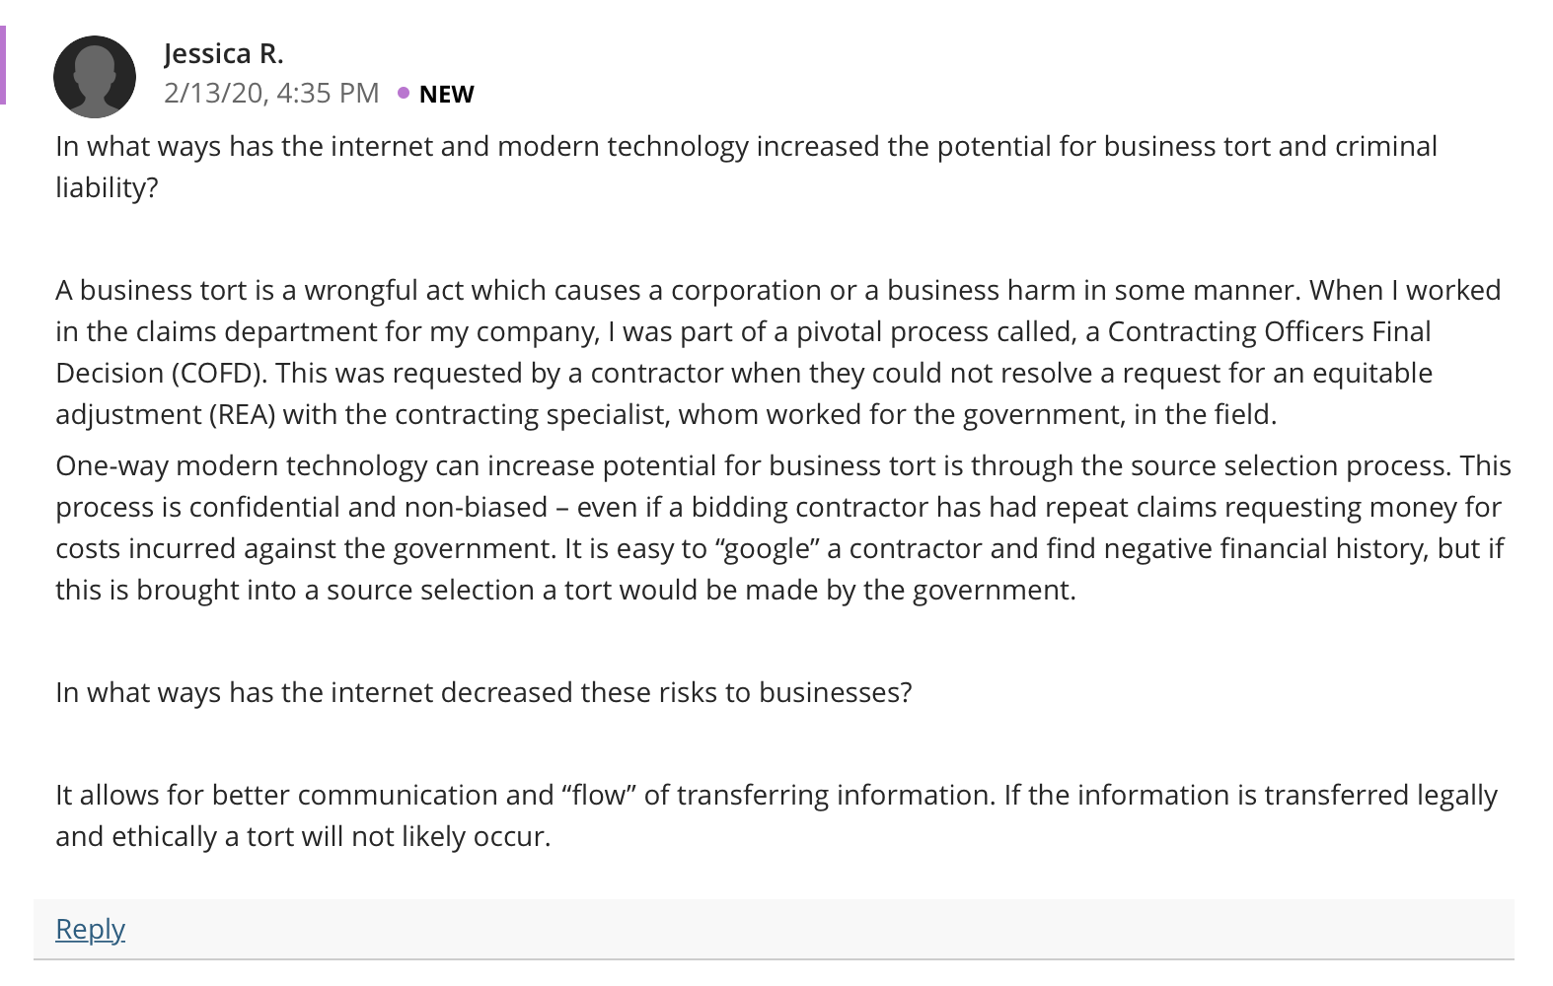Click the words "Contracting Officers Final"
The width and height of the screenshot is (1553, 986).
pyautogui.click(x=1269, y=331)
